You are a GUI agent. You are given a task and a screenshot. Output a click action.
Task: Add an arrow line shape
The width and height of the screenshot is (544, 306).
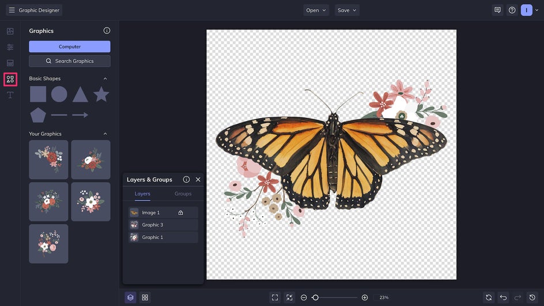[x=80, y=115]
